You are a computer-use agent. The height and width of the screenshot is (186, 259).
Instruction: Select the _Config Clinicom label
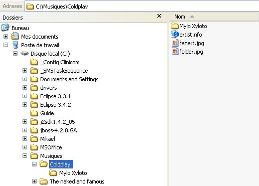60,62
